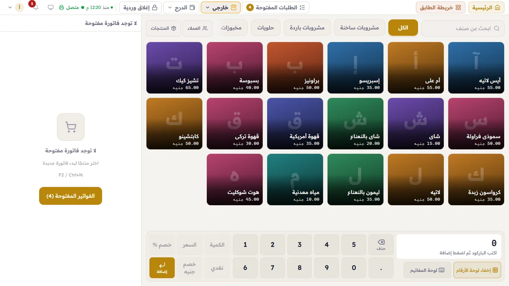The width and height of the screenshot is (509, 286).
Task: Click the إضافة add key
Action: 162,268
